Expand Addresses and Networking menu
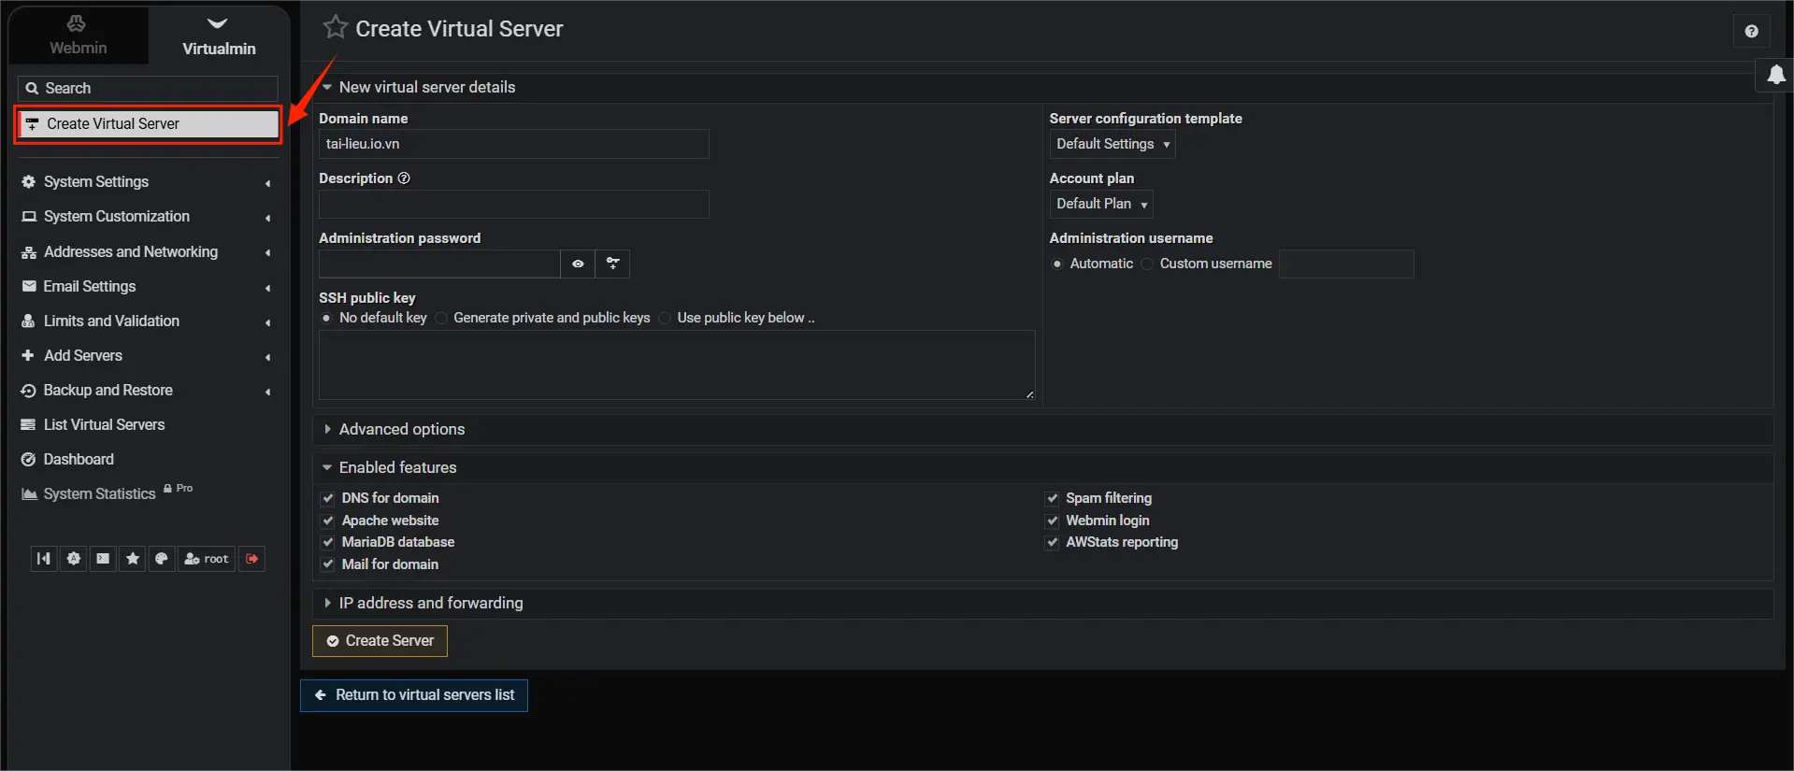The image size is (1794, 771). [x=148, y=251]
